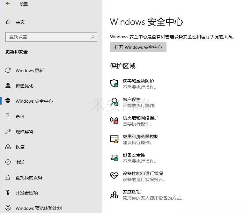
Task: Click the laptop icon for 设备安全性
Action: (115, 158)
